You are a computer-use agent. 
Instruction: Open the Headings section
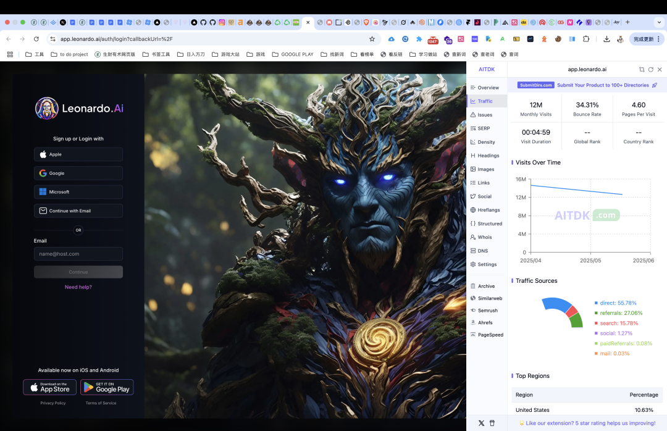(x=487, y=156)
